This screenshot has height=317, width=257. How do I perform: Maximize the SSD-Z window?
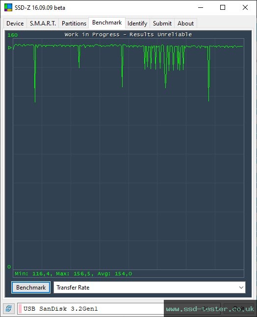[x=223, y=7]
